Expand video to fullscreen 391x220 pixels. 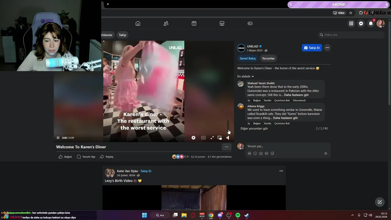[x=212, y=138]
